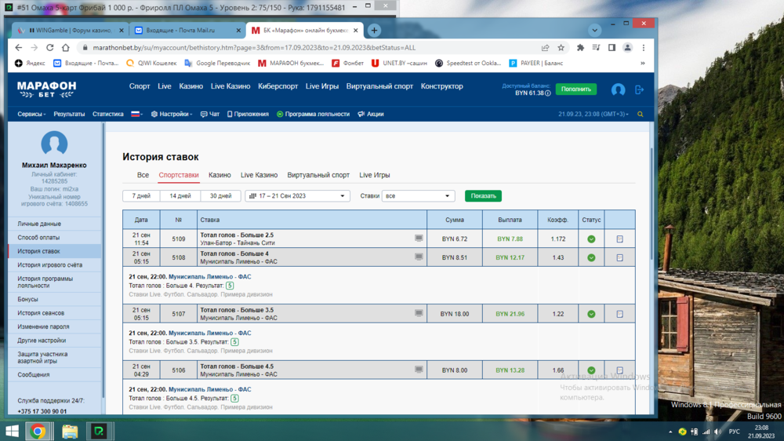Click the browser address bar
784x441 pixels.
click(x=314, y=48)
